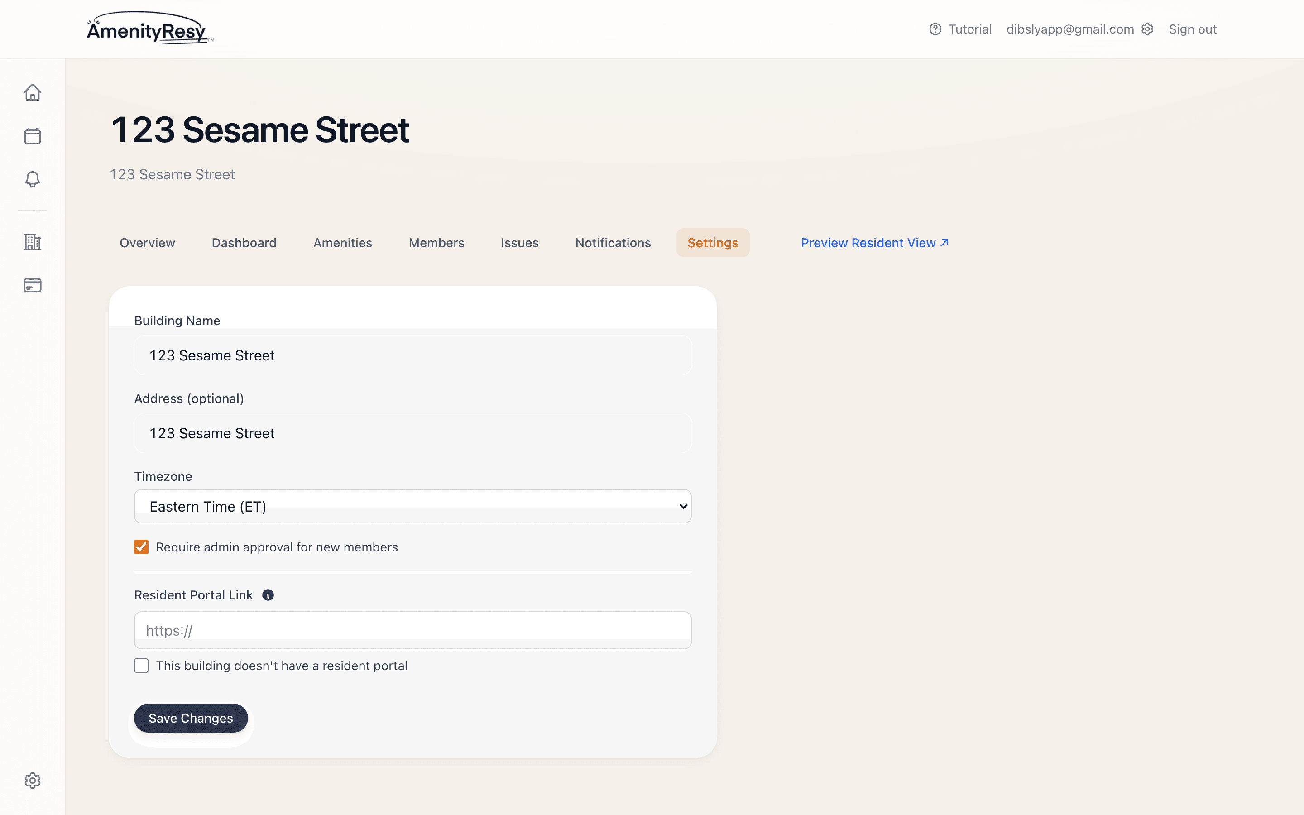Switch to the Amenities tab
Viewport: 1304px width, 815px height.
click(x=343, y=243)
